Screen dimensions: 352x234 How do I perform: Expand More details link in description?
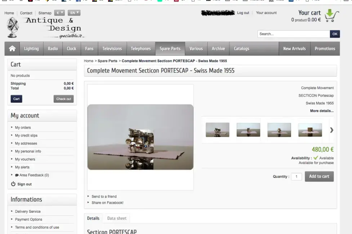321,111
